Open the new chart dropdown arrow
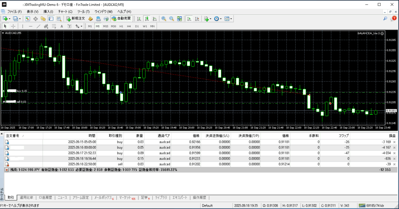Screen dimensions: 399x209 click(x=10, y=19)
